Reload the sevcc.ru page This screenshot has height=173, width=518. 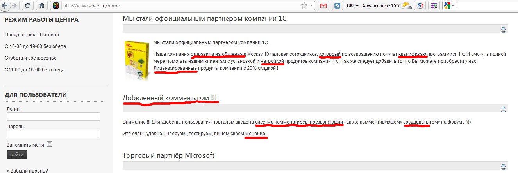point(28,5)
